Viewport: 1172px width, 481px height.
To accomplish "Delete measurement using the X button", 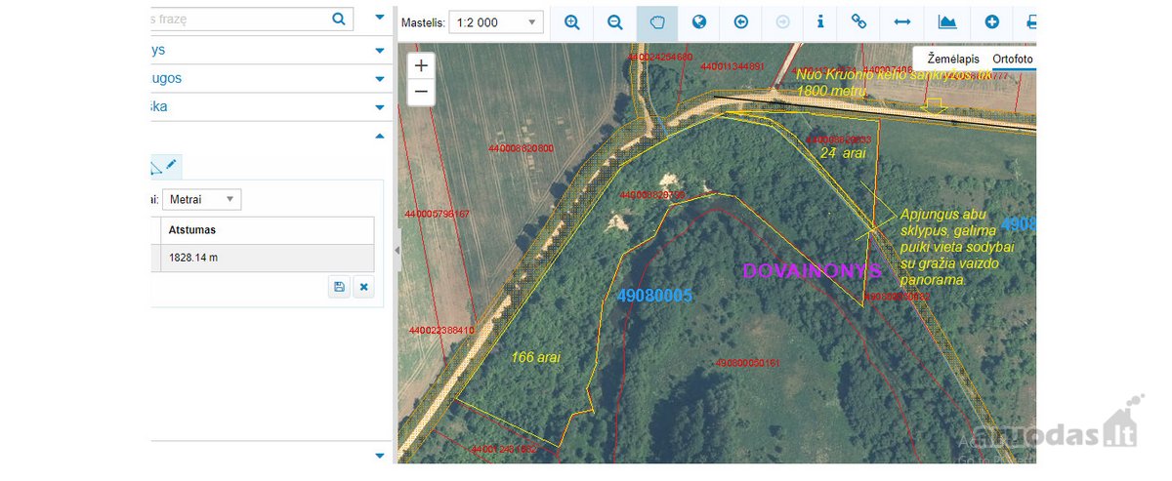I will (x=363, y=287).
